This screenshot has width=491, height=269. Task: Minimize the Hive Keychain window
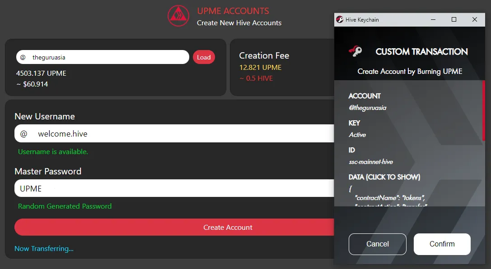433,19
